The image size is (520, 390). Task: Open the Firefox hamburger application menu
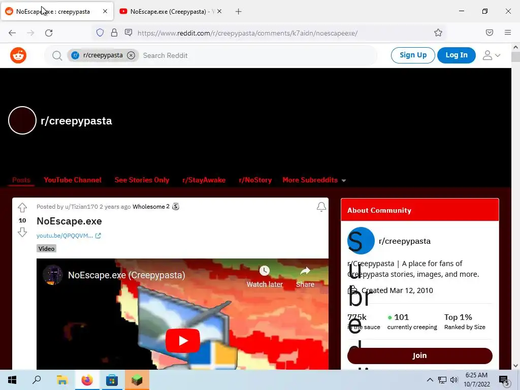(508, 32)
